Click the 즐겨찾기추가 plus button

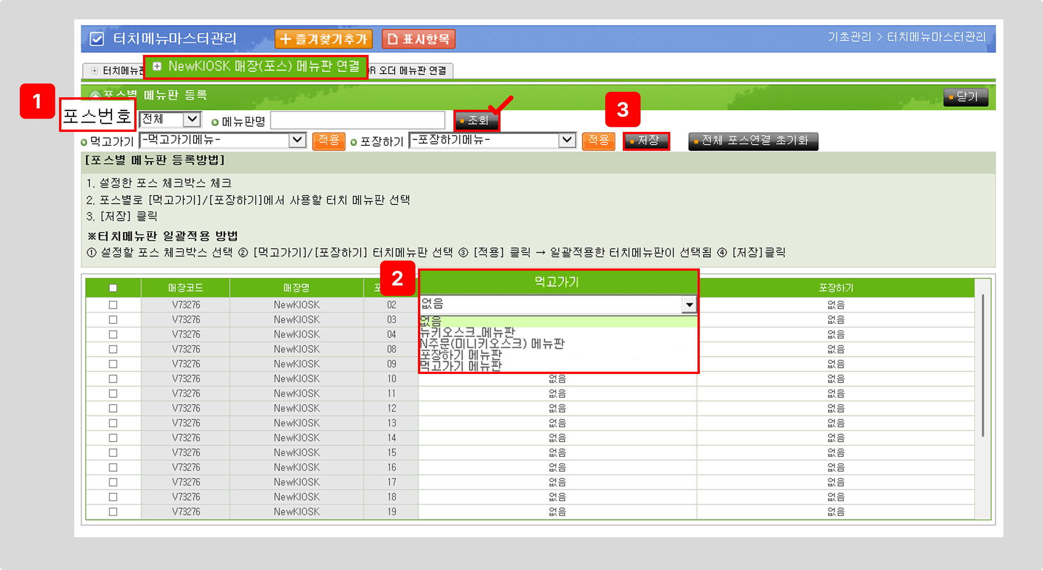pos(323,39)
